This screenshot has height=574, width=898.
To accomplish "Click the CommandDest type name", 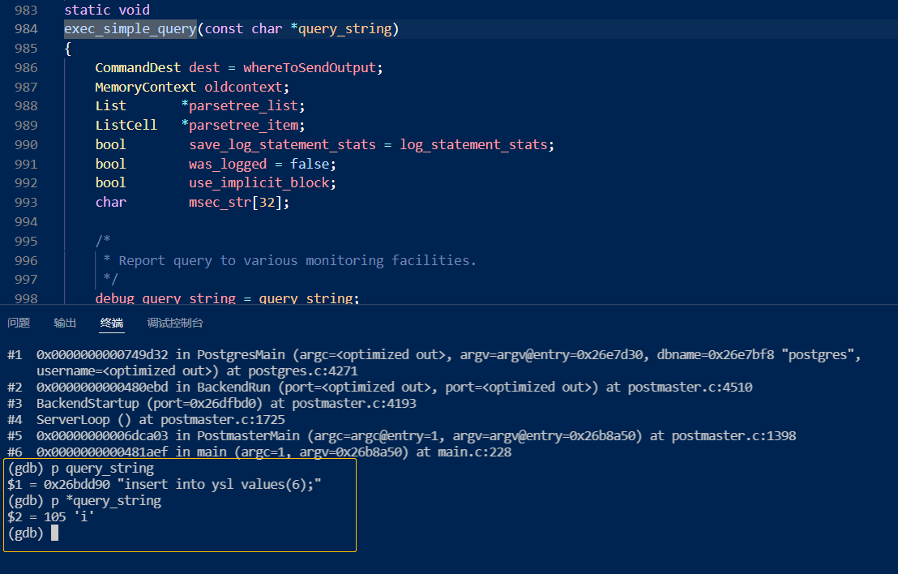I will [138, 67].
